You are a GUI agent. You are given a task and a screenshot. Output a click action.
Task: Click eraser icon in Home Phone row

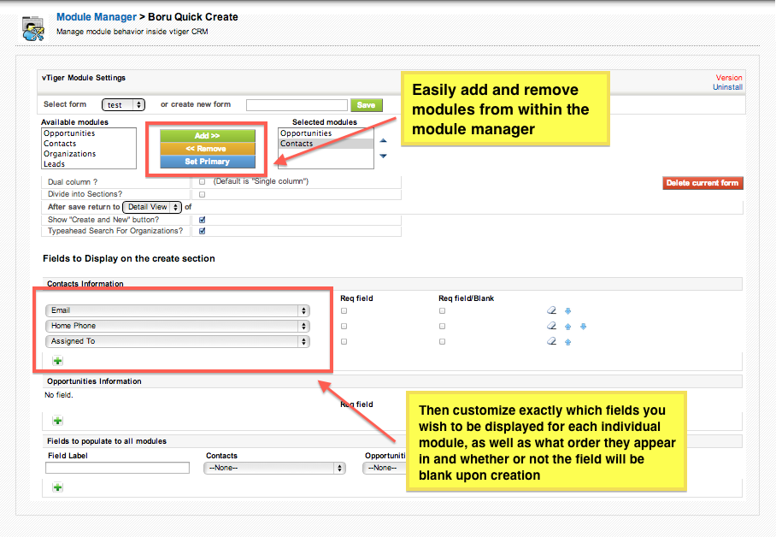552,326
